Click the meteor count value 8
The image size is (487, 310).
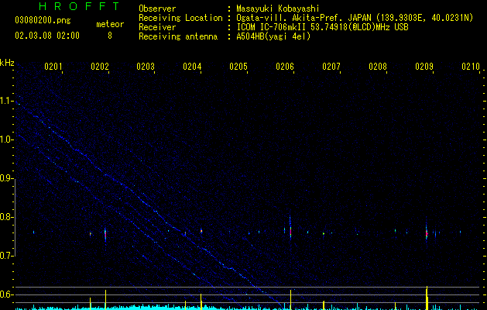tap(110, 36)
